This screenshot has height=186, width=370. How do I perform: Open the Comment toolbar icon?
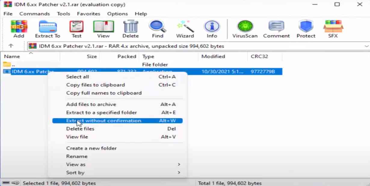pyautogui.click(x=276, y=29)
